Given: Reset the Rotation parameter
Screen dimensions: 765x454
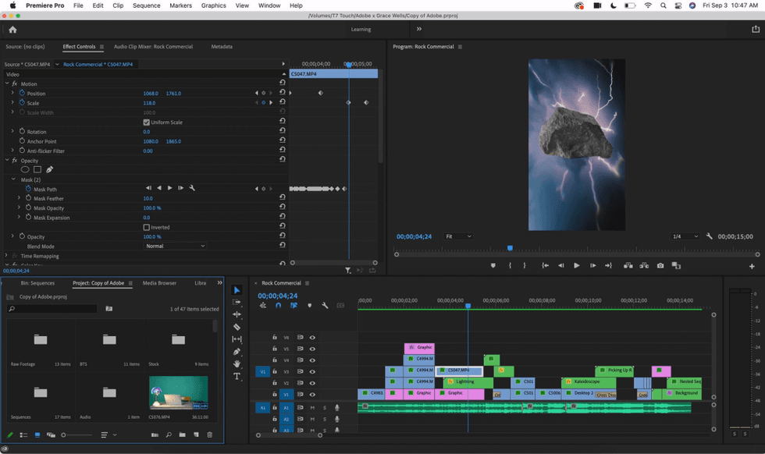Looking at the screenshot, I should tap(283, 130).
